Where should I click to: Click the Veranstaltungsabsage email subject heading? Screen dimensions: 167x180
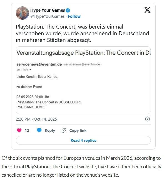coord(83,53)
